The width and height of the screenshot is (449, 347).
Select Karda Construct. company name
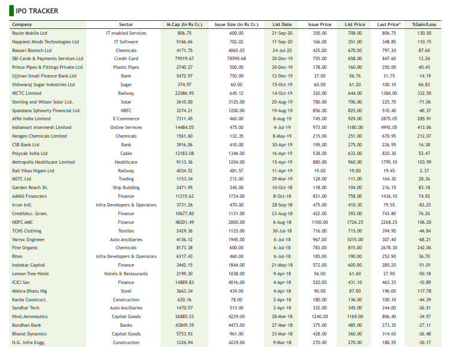point(29,300)
